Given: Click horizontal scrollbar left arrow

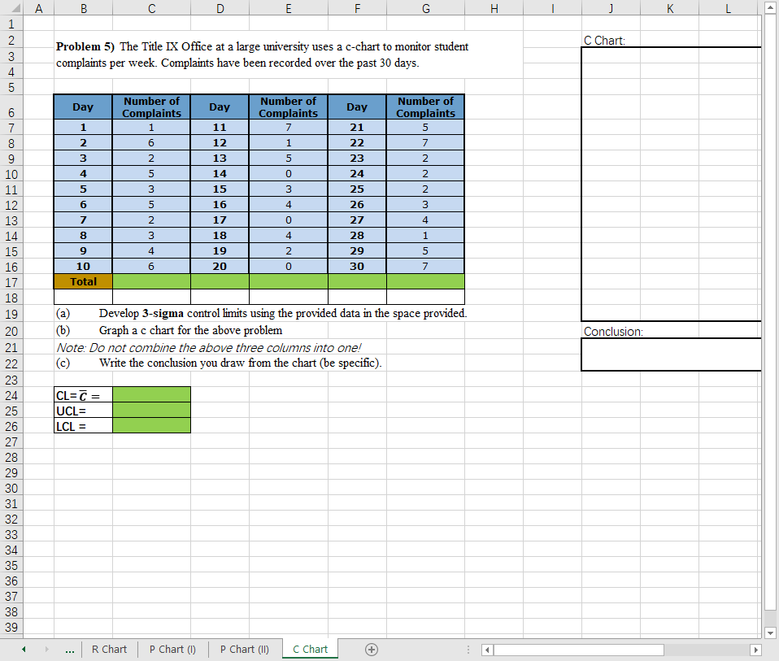Looking at the screenshot, I should click(x=487, y=650).
